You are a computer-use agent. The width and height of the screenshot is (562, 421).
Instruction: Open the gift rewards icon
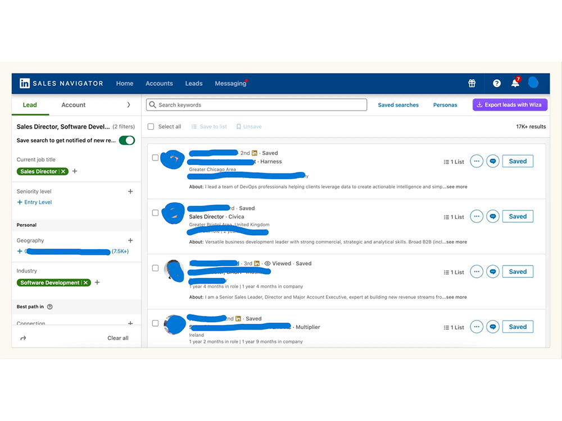(472, 84)
